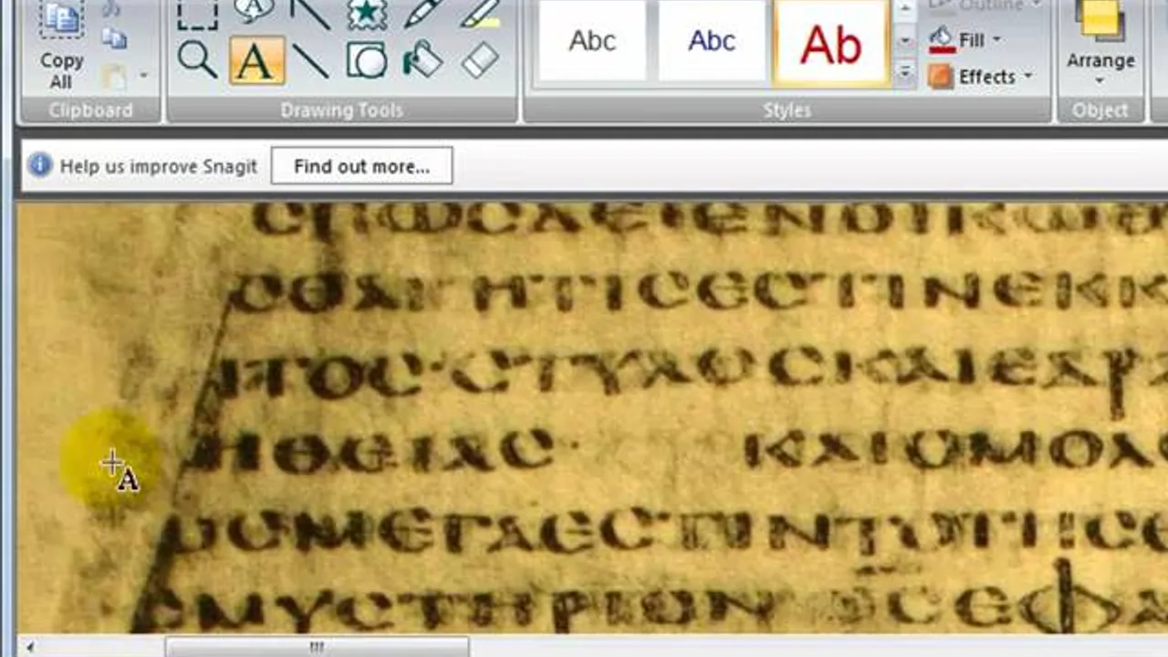Click the Find out more button
The image size is (1168, 657).
[361, 166]
